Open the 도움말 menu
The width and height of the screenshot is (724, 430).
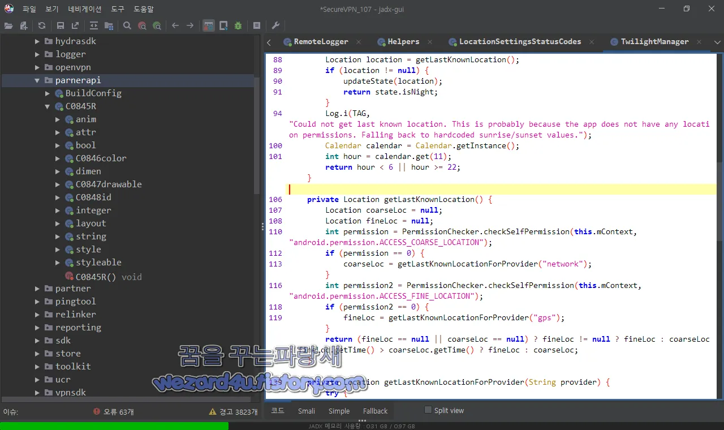[x=144, y=9]
